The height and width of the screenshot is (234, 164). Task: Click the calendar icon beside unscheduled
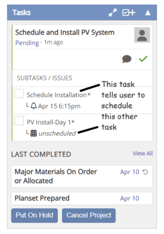33,133
